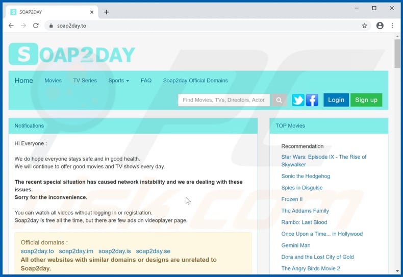Open the Movies nav item
The image size is (403, 277).
(x=53, y=81)
